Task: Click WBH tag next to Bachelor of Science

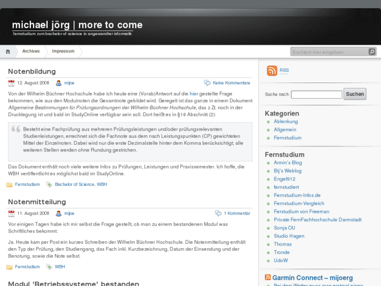Action: click(x=102, y=185)
